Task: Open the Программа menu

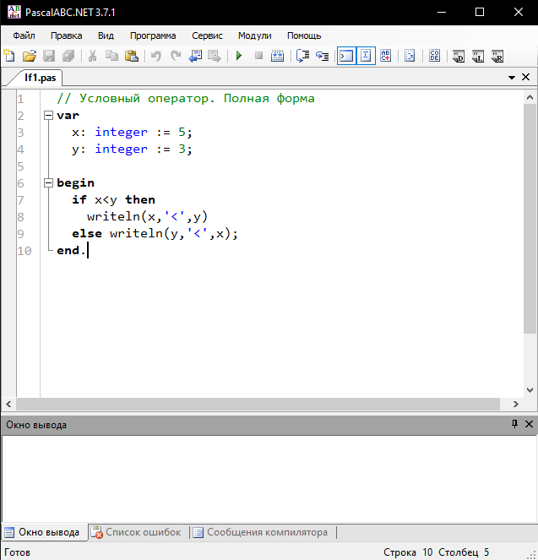Action: pyautogui.click(x=153, y=35)
